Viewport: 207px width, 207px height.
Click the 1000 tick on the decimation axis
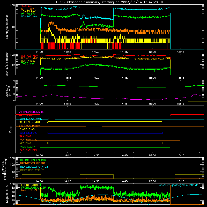[12, 158]
